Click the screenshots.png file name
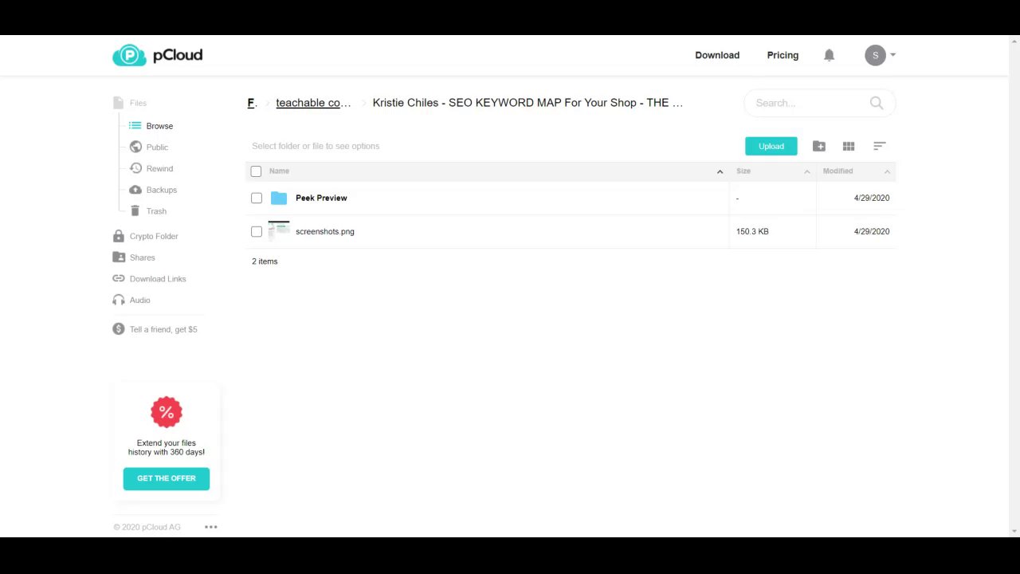Screen dimensions: 1020x574 click(325, 231)
